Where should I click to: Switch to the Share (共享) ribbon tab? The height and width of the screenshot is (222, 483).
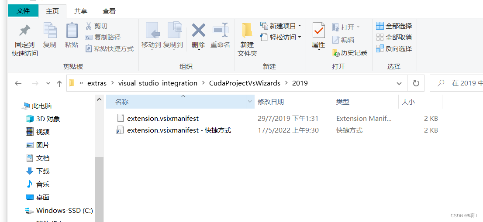pyautogui.click(x=80, y=11)
